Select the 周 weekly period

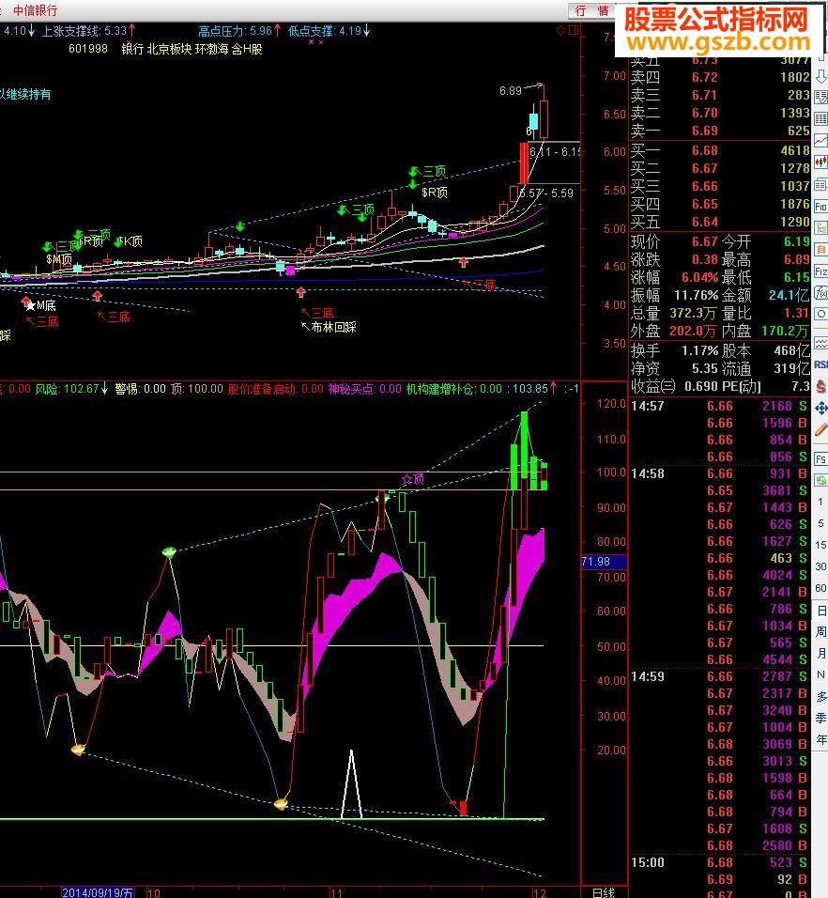point(821,631)
